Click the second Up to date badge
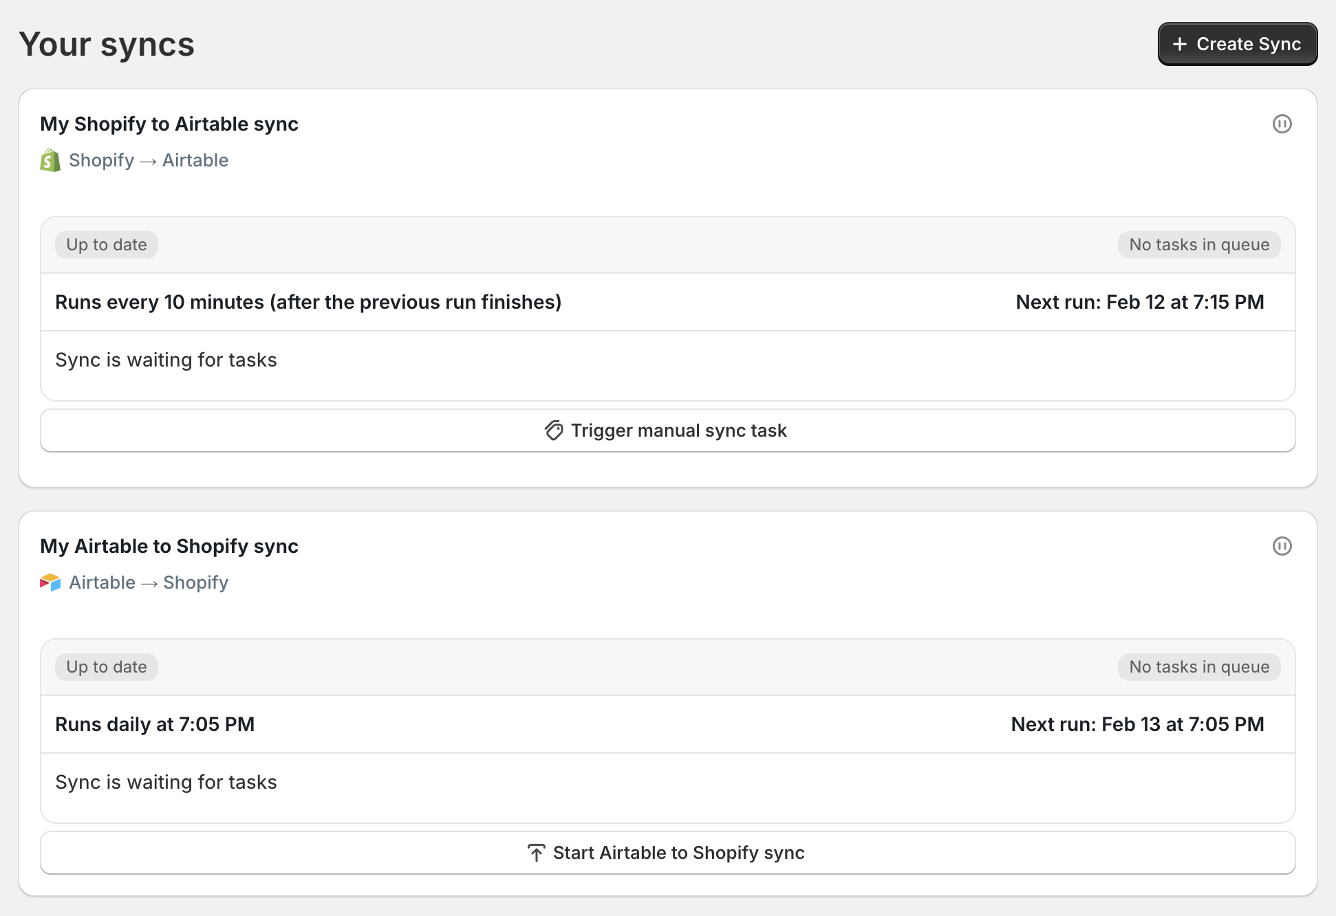The width and height of the screenshot is (1336, 916). point(107,667)
